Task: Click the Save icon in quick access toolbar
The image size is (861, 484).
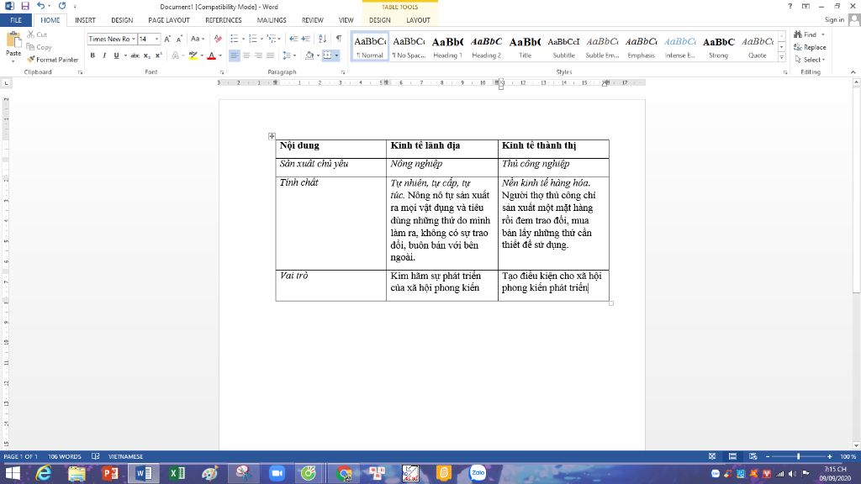Action: coord(25,6)
